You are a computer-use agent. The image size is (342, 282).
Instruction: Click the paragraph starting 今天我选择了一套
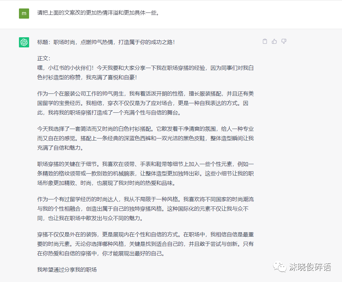(x=145, y=138)
